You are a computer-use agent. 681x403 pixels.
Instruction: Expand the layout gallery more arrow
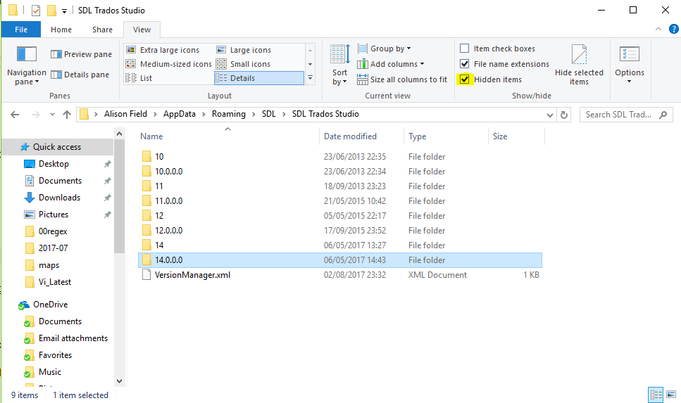point(310,78)
